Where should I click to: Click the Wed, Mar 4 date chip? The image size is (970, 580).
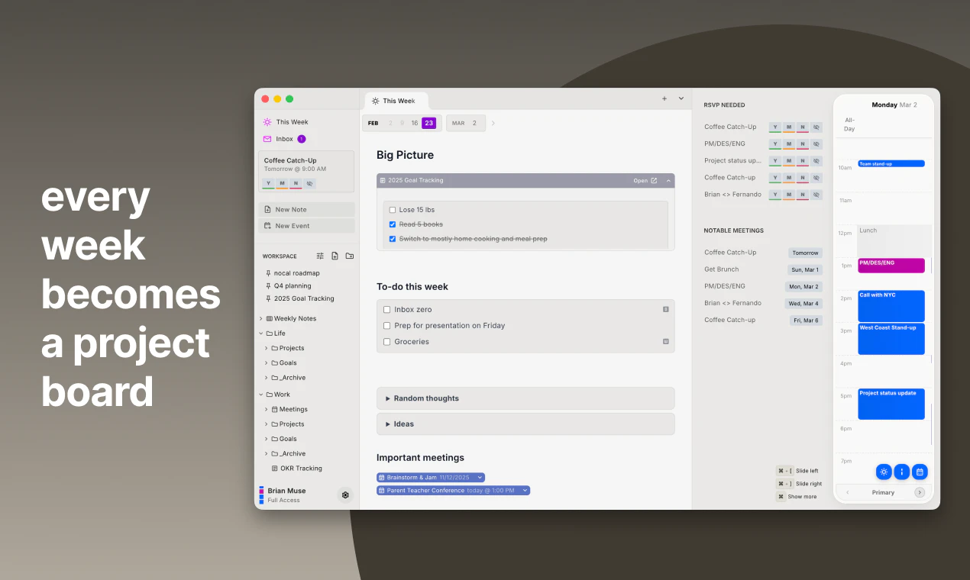pyautogui.click(x=804, y=303)
